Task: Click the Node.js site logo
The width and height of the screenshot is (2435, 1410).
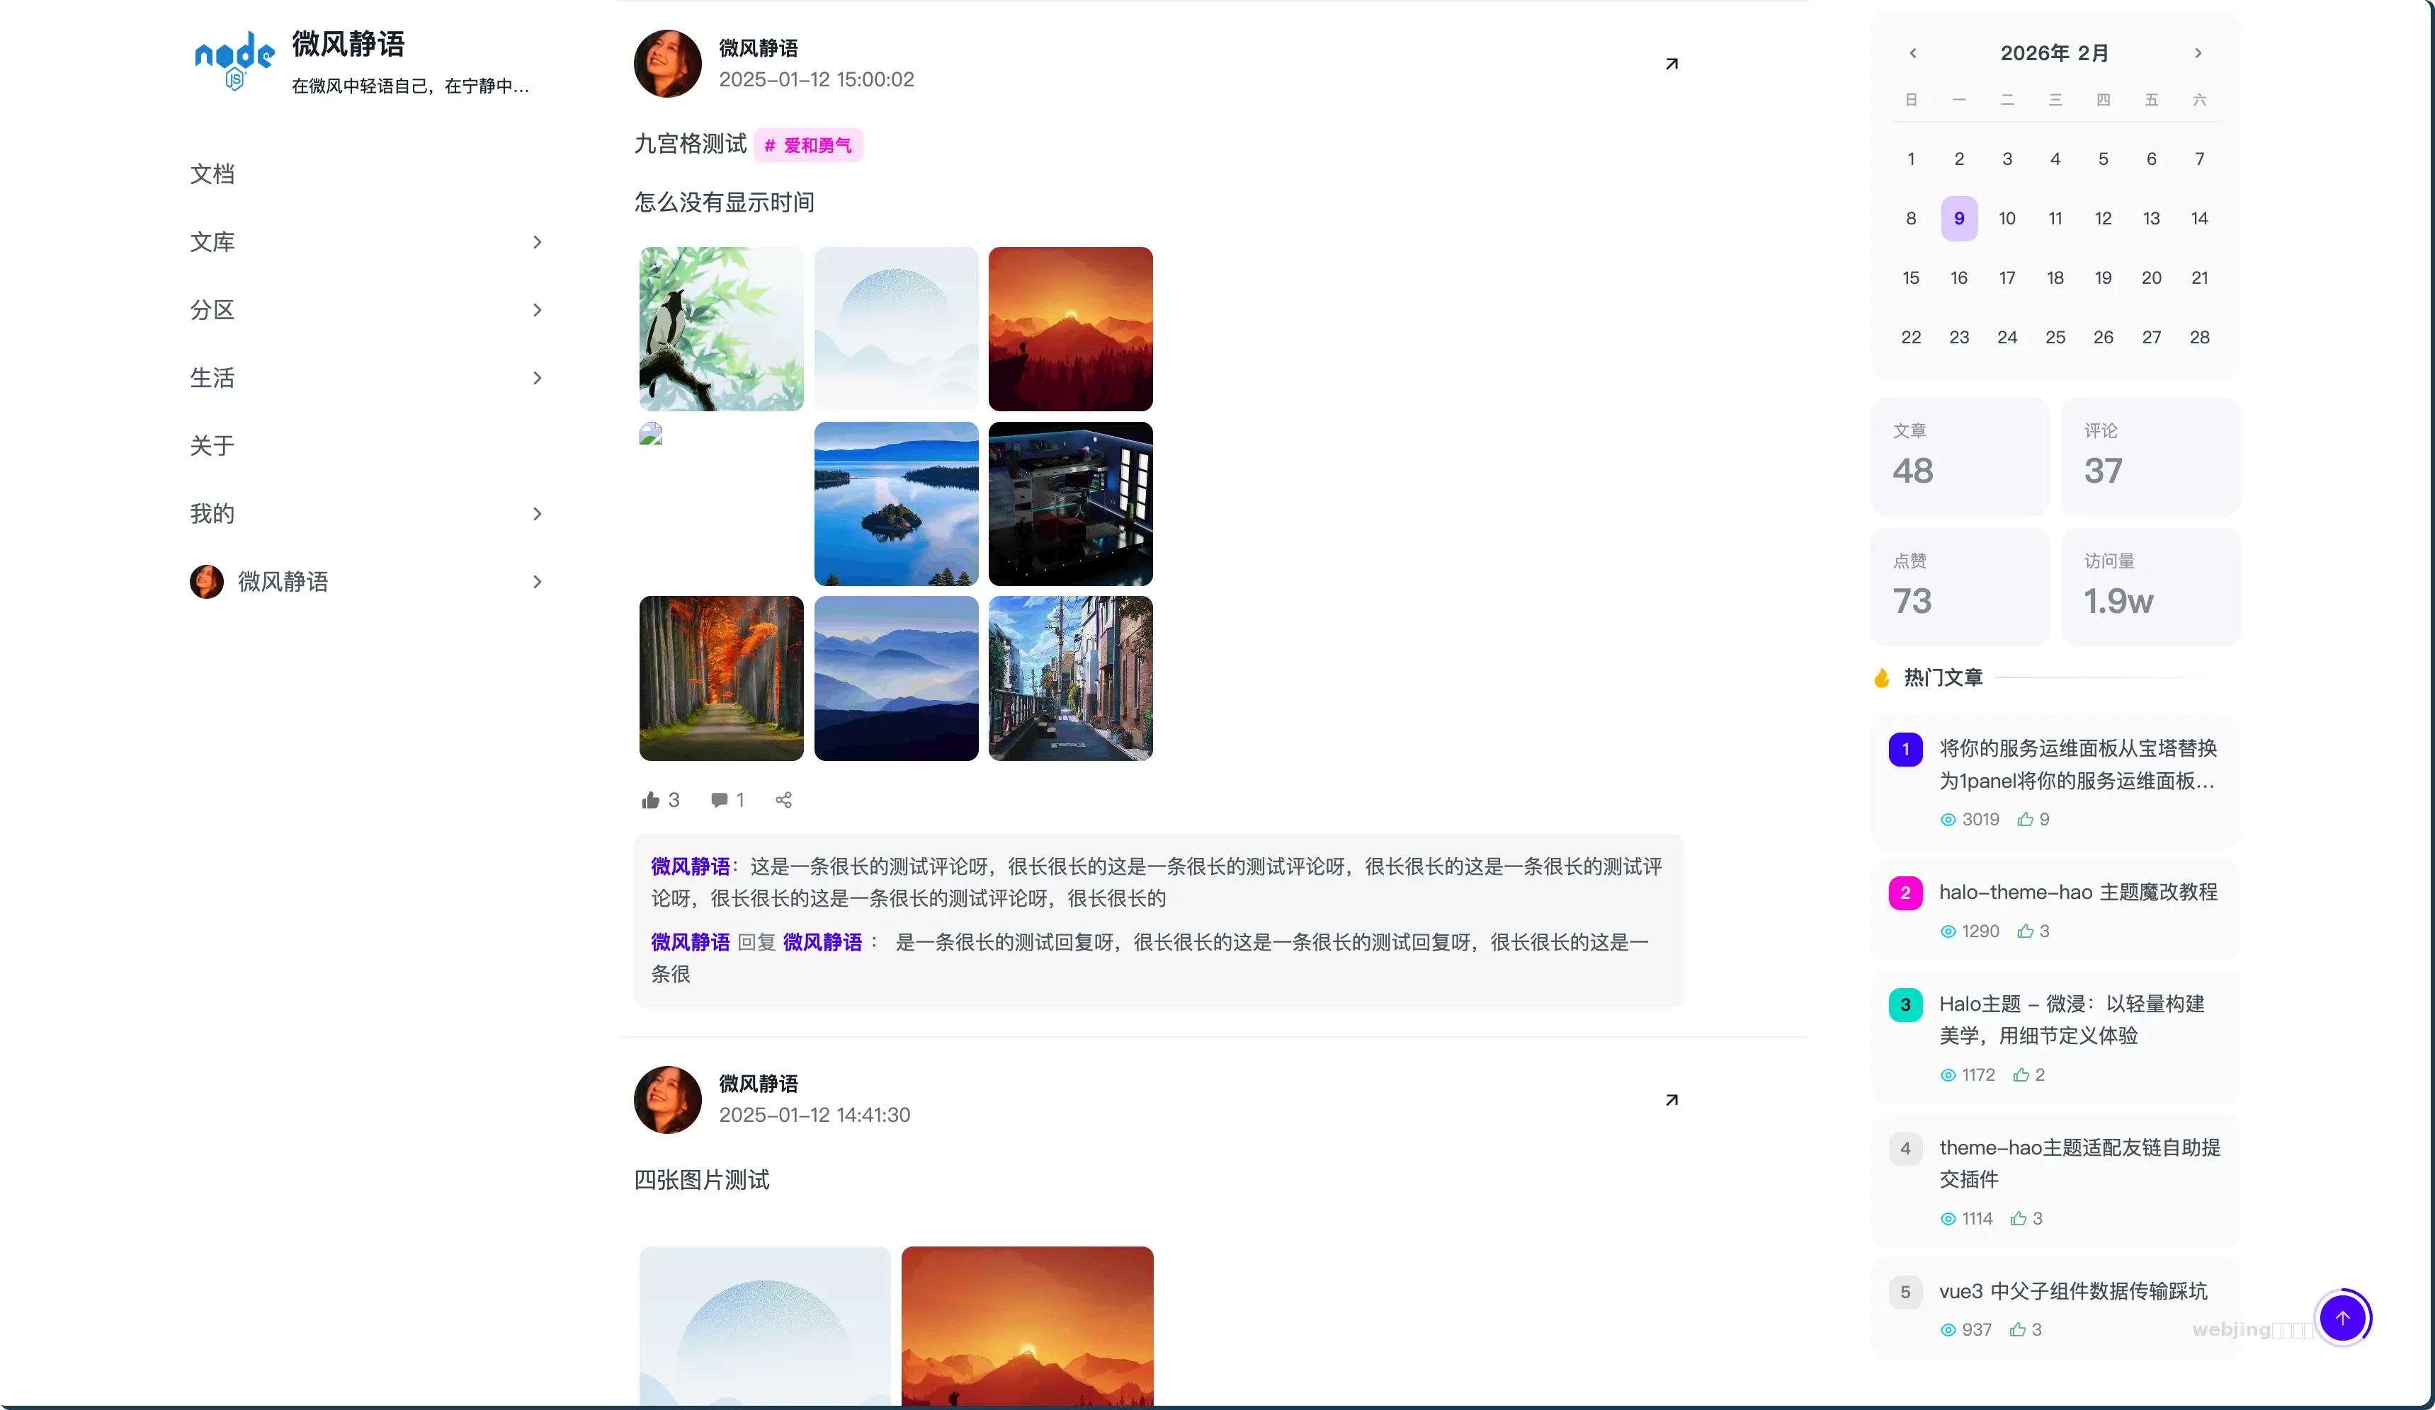Action: click(x=234, y=60)
